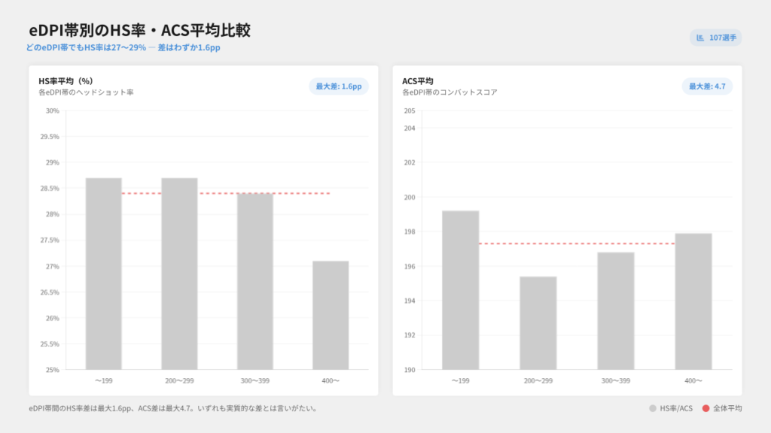Image resolution: width=771 pixels, height=433 pixels.
Task: Click the 200～299 bar in the ACS平均 chart
Action: (x=538, y=323)
